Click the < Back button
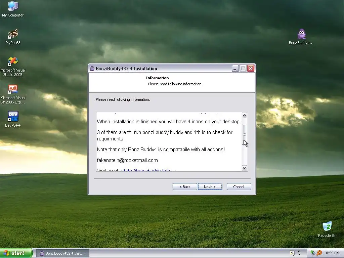 coord(185,187)
